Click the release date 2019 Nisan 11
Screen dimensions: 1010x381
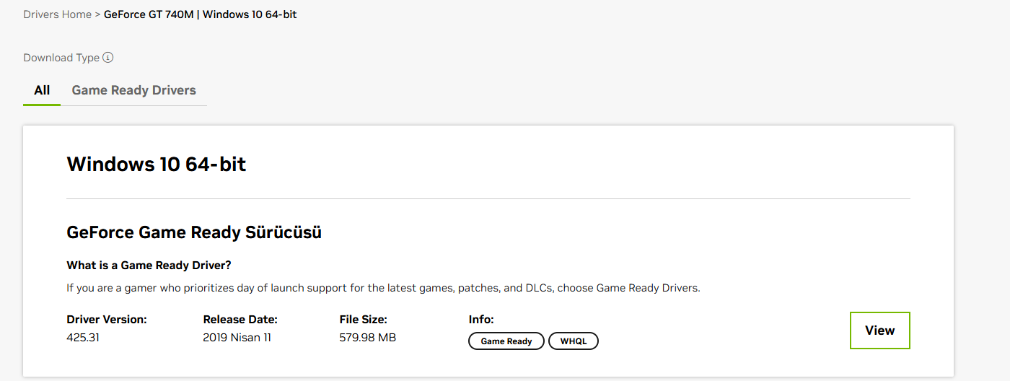237,338
